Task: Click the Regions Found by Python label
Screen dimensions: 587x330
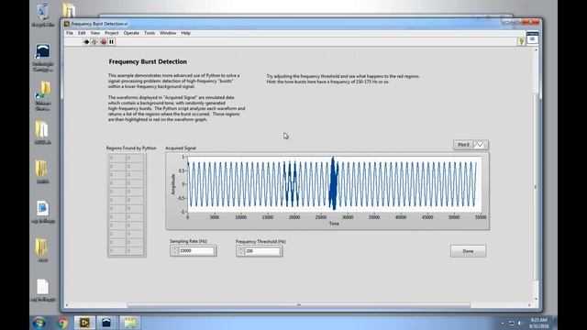Action: pos(131,148)
